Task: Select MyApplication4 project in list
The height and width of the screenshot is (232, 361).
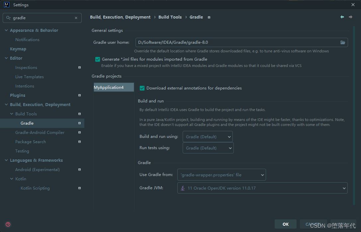Action: tap(114, 87)
